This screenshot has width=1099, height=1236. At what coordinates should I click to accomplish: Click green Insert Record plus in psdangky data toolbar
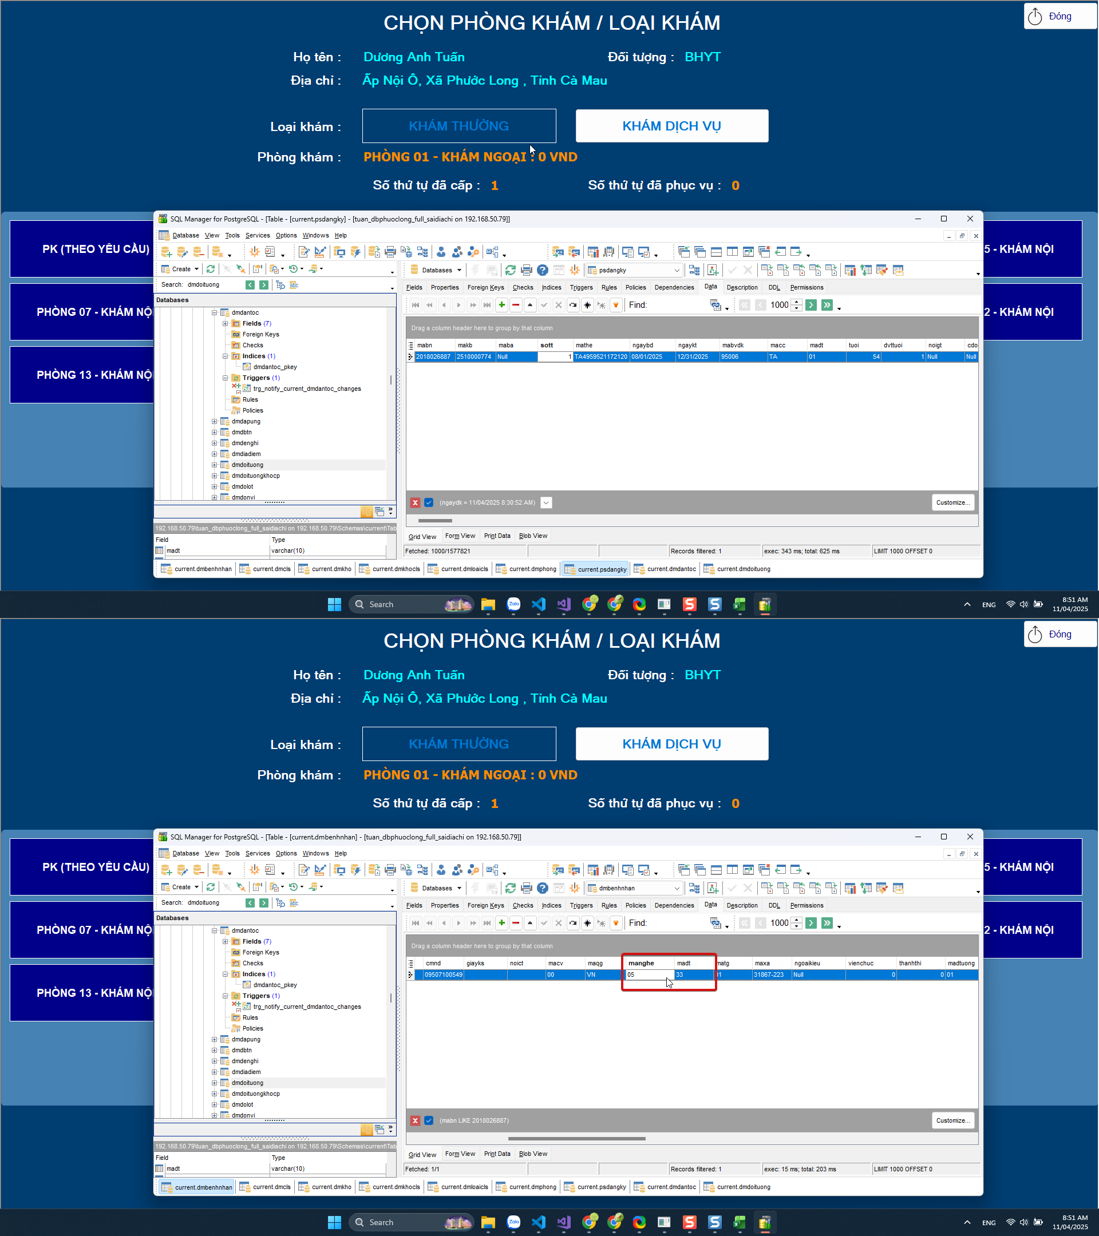pos(501,305)
